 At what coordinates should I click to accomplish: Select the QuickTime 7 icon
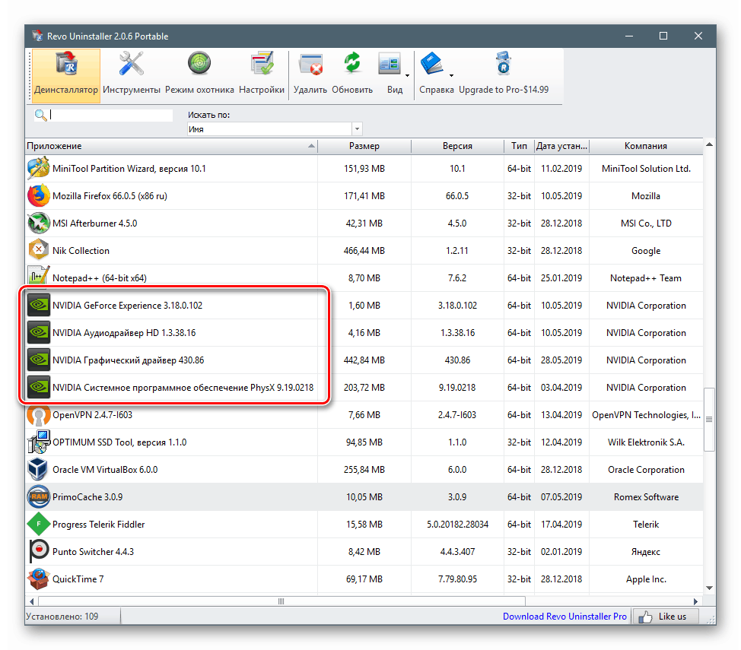point(38,579)
